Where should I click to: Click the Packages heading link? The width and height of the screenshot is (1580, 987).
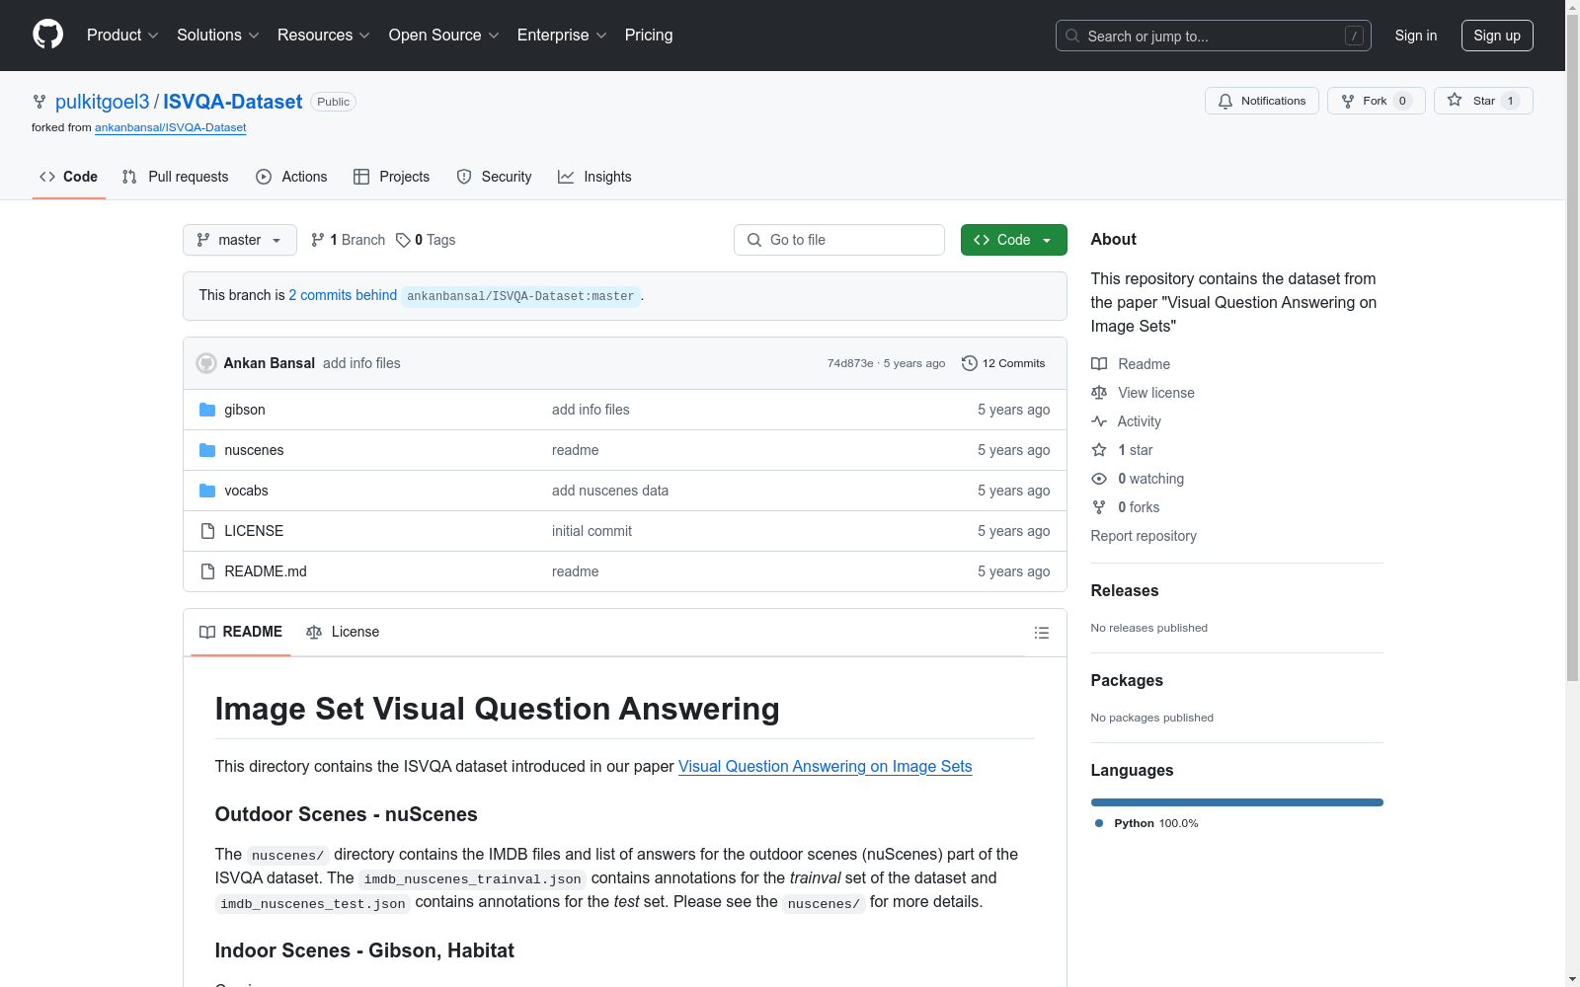coord(1127,680)
